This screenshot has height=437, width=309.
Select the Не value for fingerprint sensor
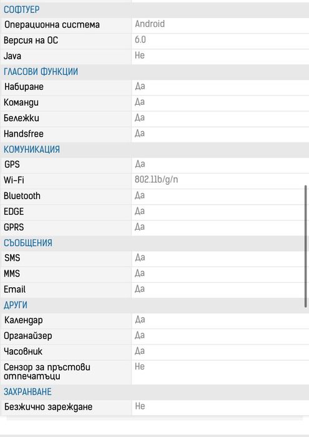(x=140, y=366)
